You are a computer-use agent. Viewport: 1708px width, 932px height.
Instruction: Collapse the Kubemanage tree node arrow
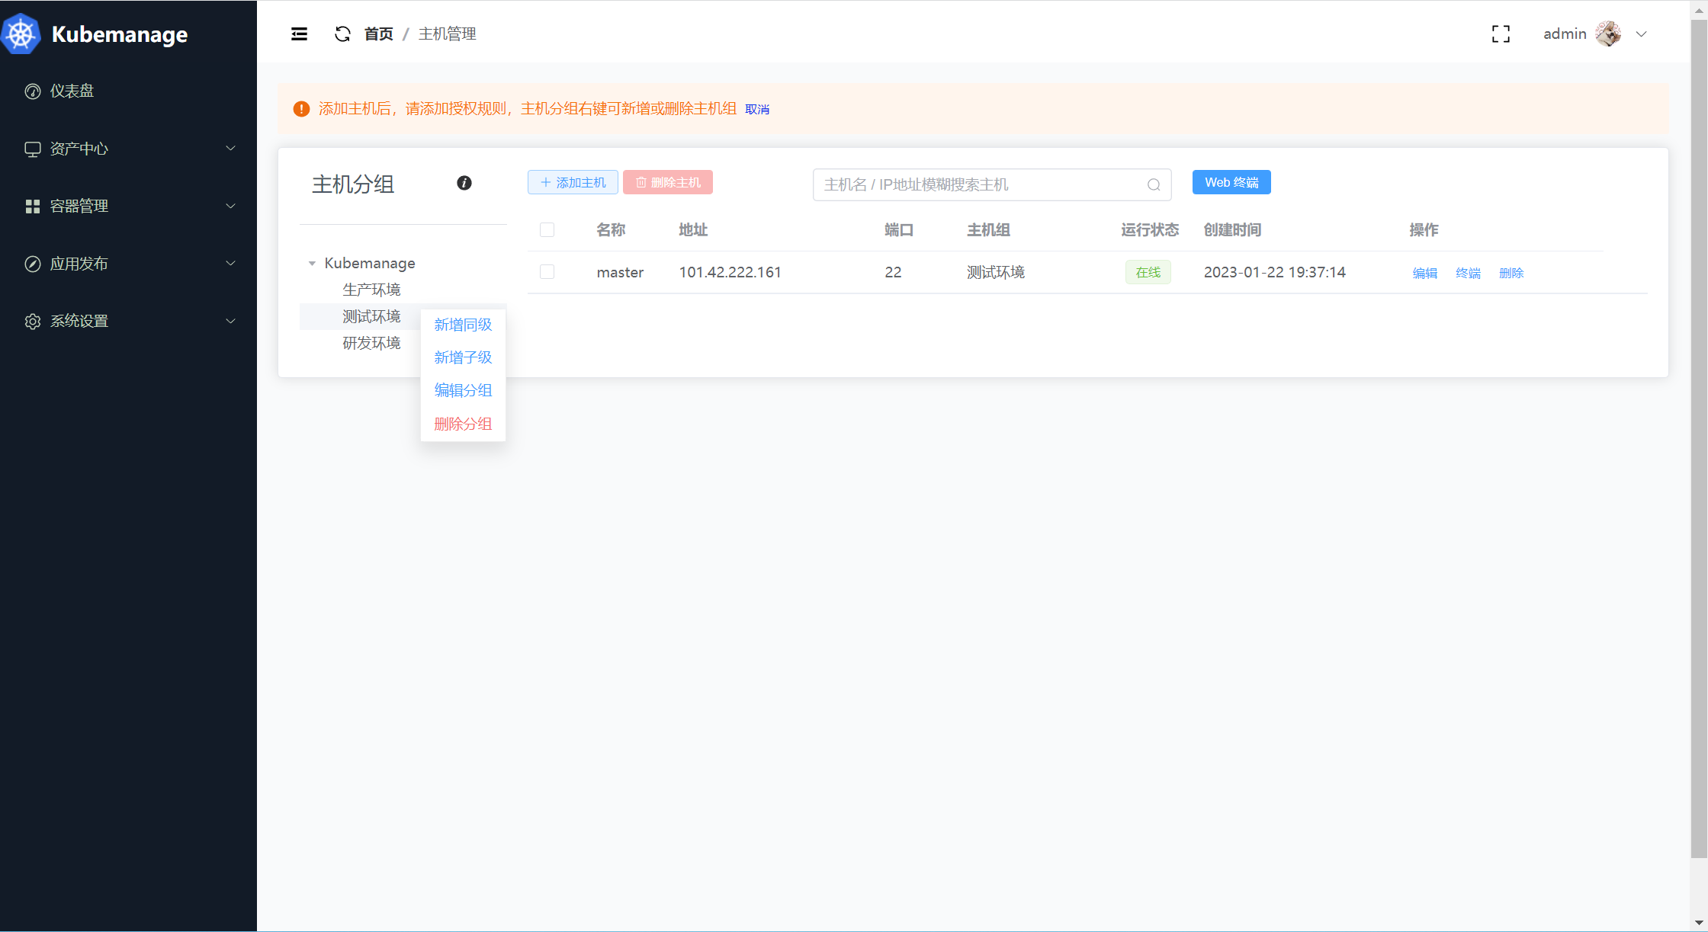click(312, 264)
